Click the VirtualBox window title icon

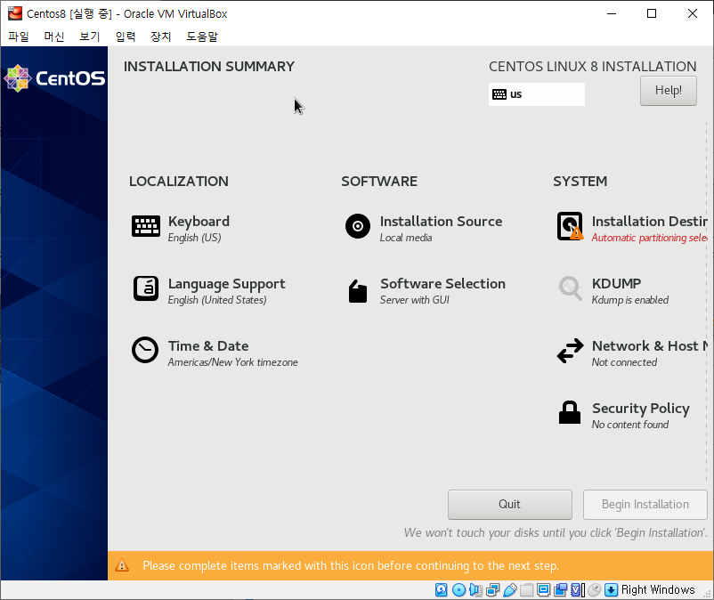click(14, 13)
